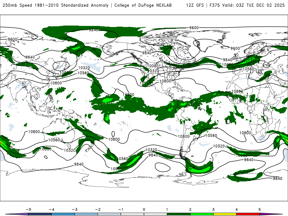
Task: Click the positive '3' colorbar tick label
Action: (x=213, y=210)
